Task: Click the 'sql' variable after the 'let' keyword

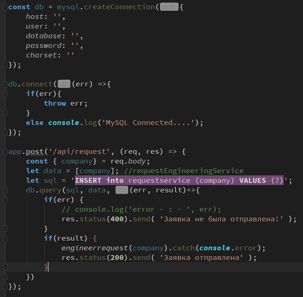Action: coord(50,181)
